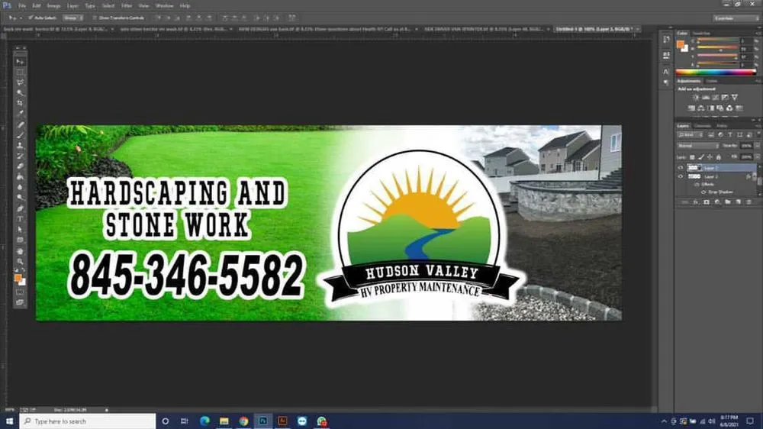
Task: Select the Spot Healing Brush tool
Action: tap(20, 125)
